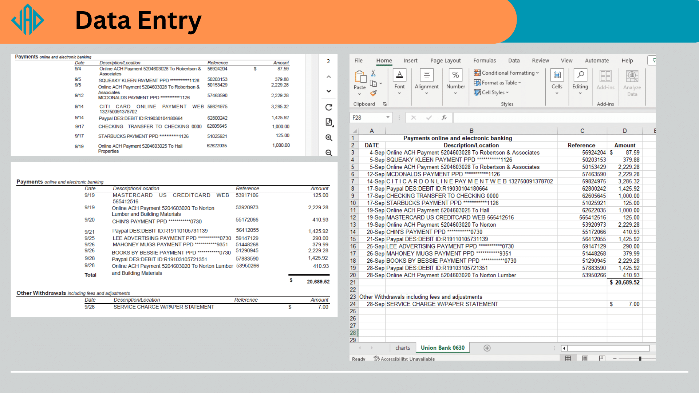Screen dimensions: 699x393
Task: Switch to Page Break Preview status icon
Action: click(602, 358)
